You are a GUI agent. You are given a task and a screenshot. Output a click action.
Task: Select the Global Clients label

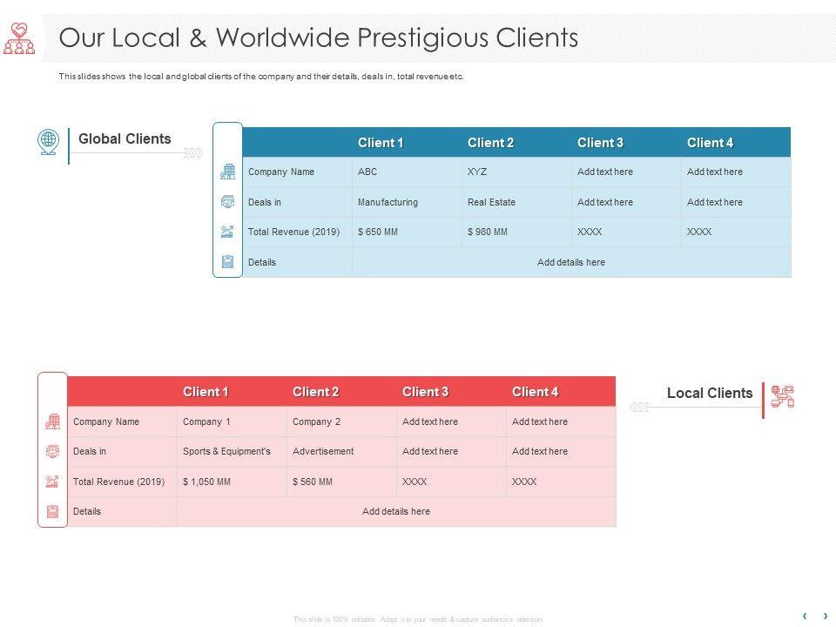125,138
